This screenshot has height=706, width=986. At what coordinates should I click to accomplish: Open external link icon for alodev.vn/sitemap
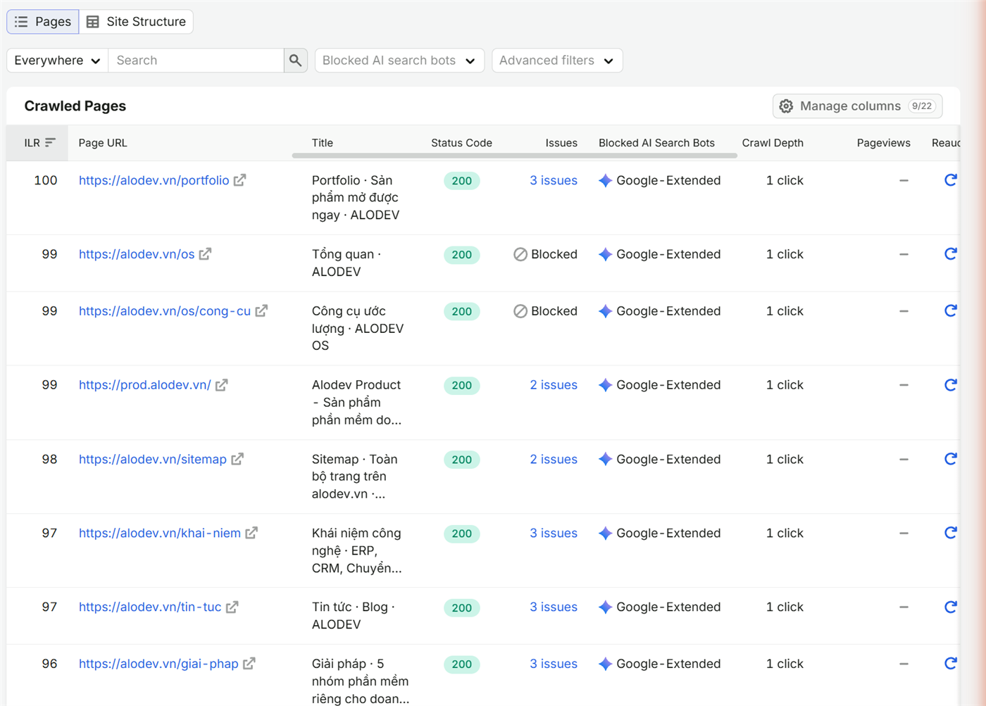(237, 459)
